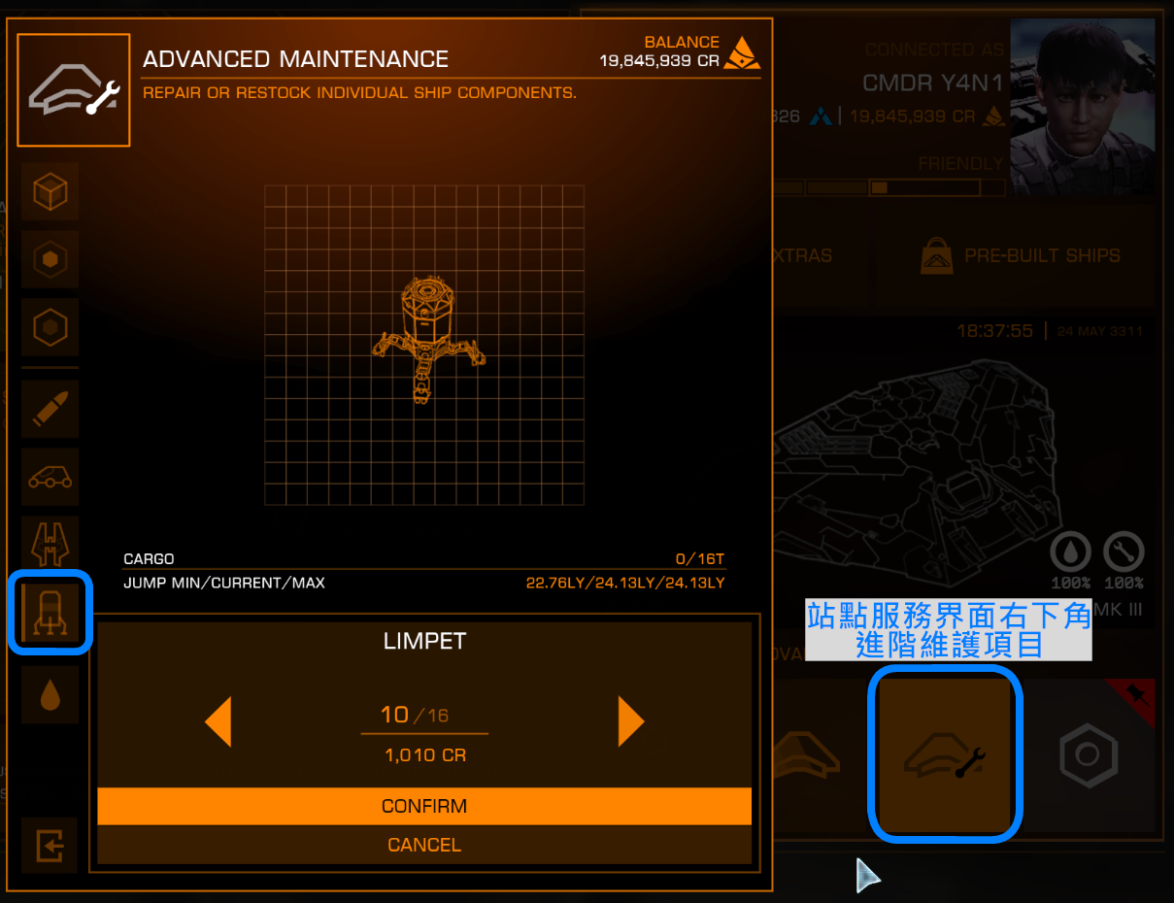Open the SRV vehicle maintenance icon

[x=50, y=477]
